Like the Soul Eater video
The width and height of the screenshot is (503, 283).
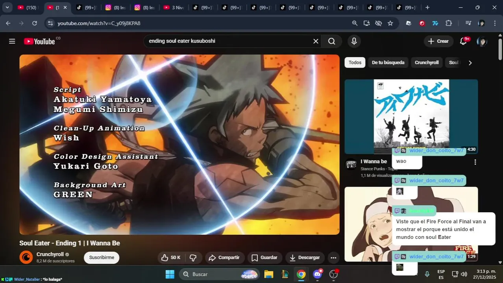coord(170,258)
